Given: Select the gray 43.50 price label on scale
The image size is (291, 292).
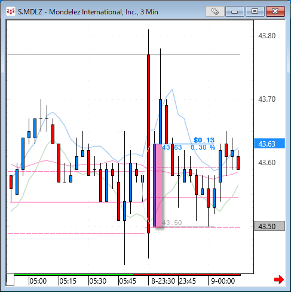Looking at the screenshot, I should pyautogui.click(x=269, y=226).
